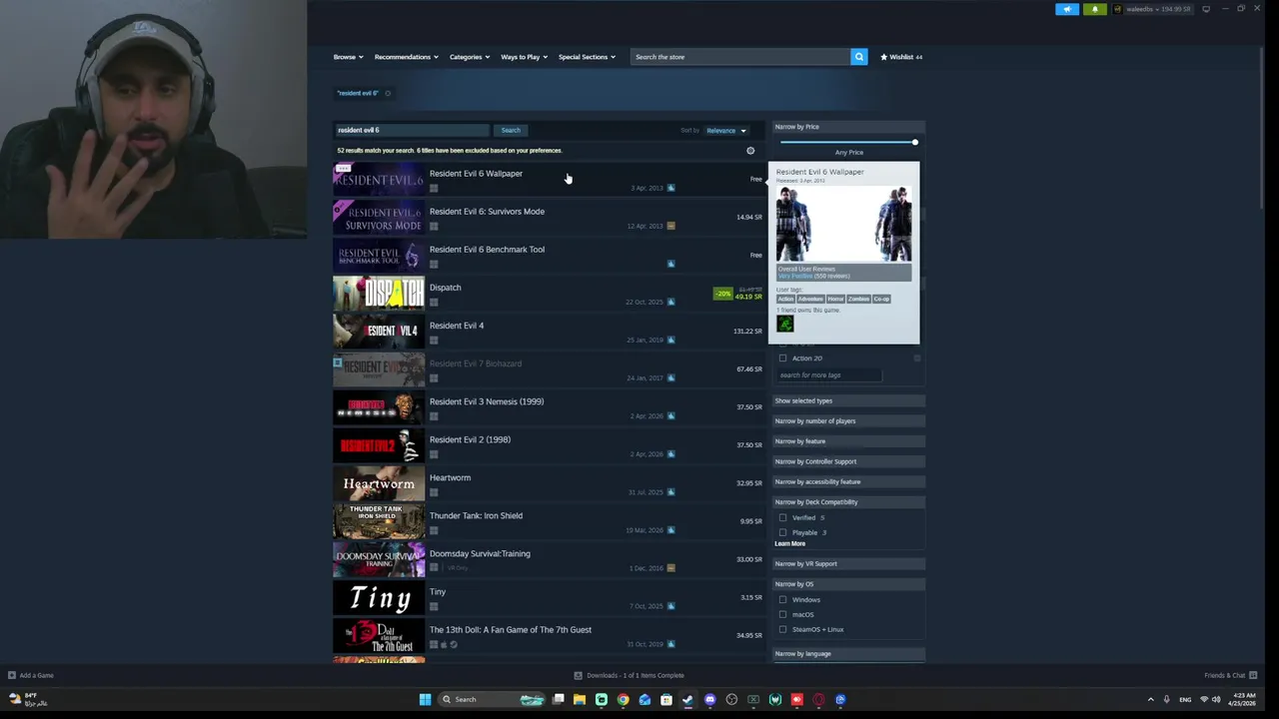Collapse Narrow by Deck Compatibility header
The height and width of the screenshot is (719, 1279).
click(x=847, y=502)
